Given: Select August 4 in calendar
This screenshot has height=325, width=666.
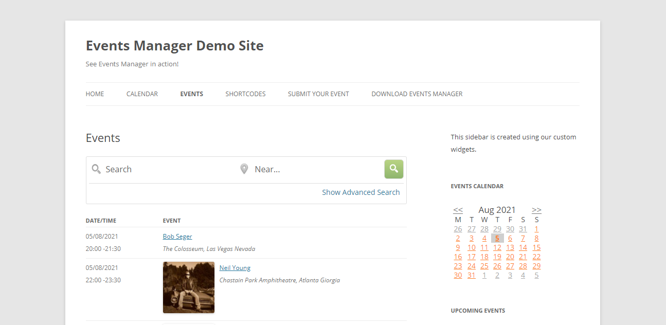Looking at the screenshot, I should [484, 238].
